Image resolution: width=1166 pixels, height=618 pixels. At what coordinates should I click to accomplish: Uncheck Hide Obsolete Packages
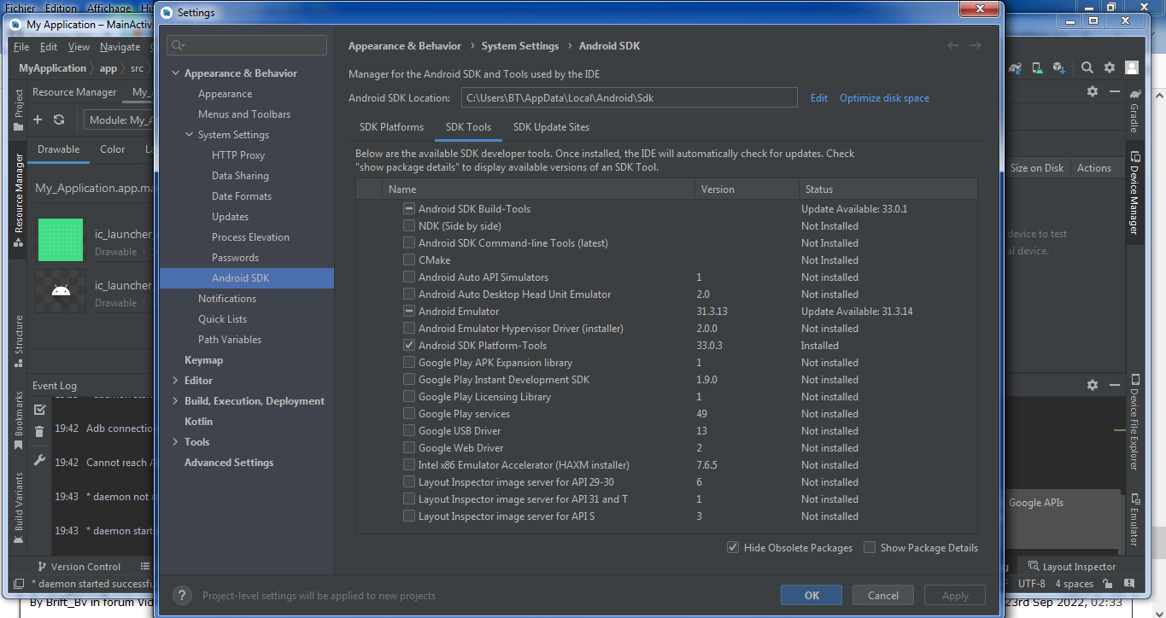(x=733, y=547)
